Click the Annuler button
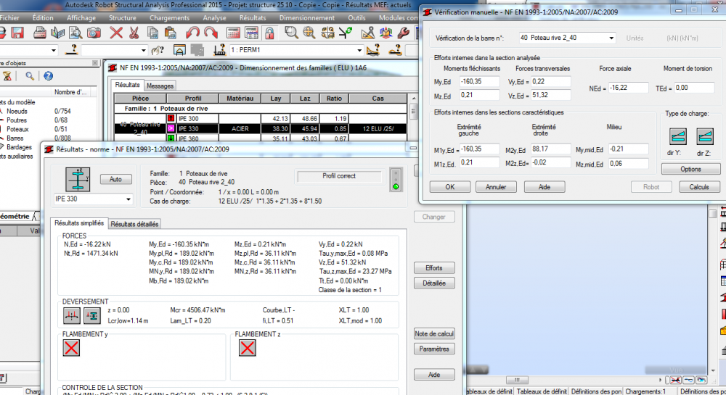Screen dimensions: 726x395 (x=496, y=187)
